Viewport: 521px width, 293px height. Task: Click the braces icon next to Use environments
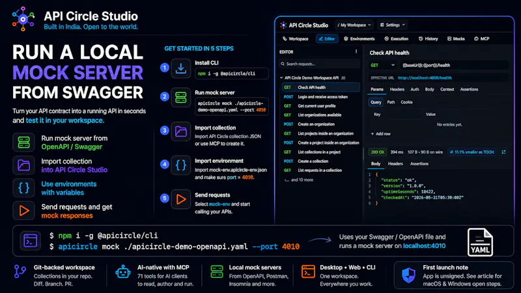(x=23, y=188)
